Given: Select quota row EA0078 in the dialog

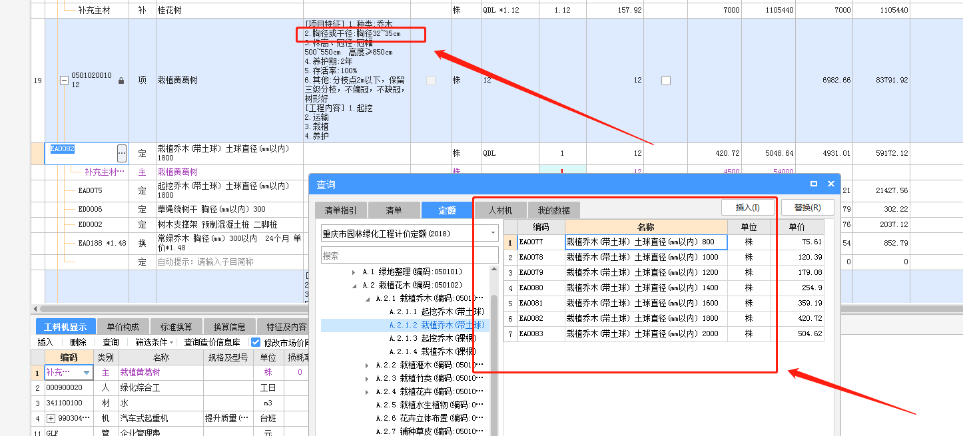Looking at the screenshot, I should (x=664, y=258).
